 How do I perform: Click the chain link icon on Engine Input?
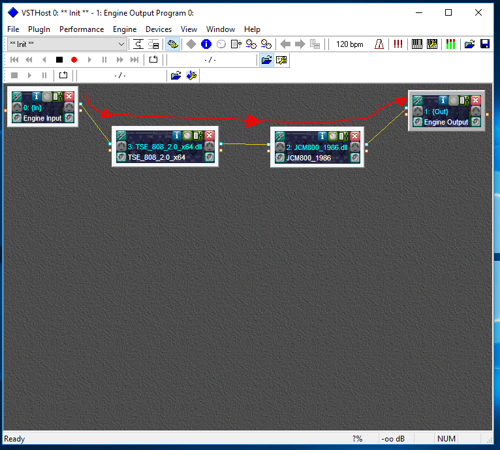pyautogui.click(x=17, y=97)
